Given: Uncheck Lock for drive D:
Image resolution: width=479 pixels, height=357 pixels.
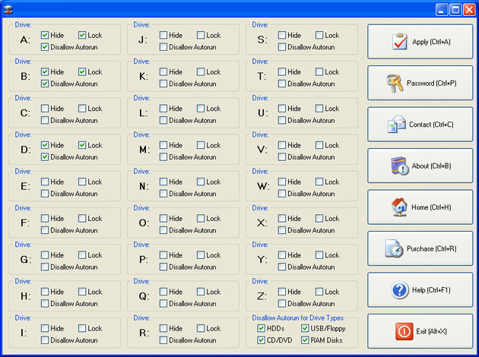Looking at the screenshot, I should click(x=82, y=145).
